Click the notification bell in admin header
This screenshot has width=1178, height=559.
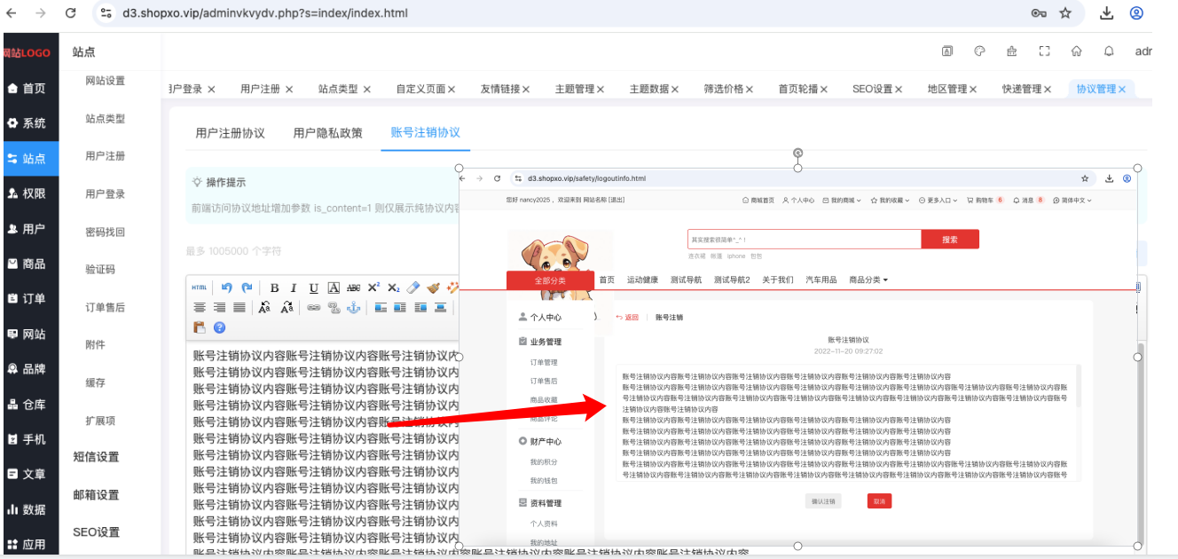pyautogui.click(x=1109, y=51)
